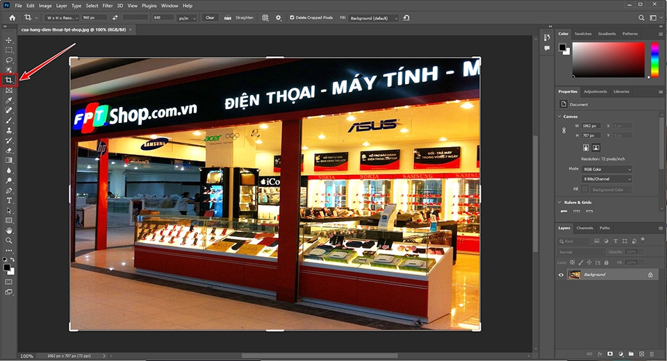Switch to the Channels tab

point(584,228)
